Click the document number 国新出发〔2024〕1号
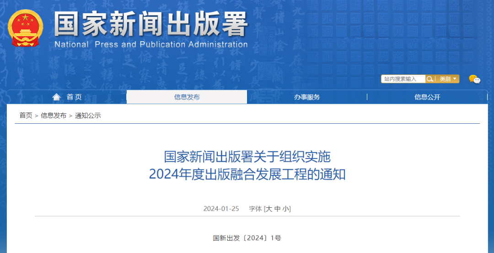The image size is (494, 253). point(247,238)
